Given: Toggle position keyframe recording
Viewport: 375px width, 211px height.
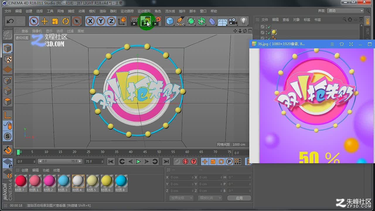Looking at the screenshot, I should coord(205,161).
